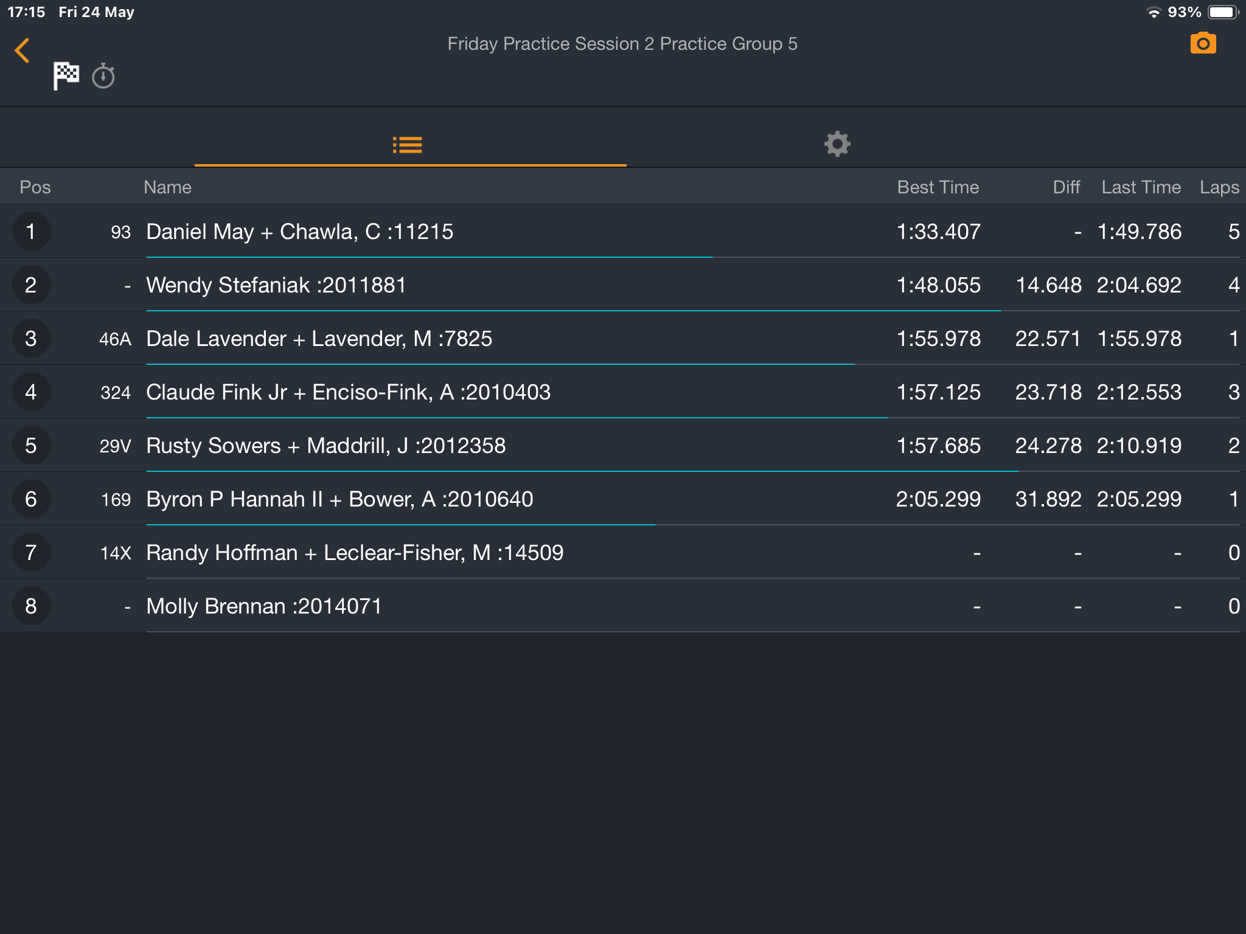
Task: Click best time 1:33.407
Action: pos(938,232)
